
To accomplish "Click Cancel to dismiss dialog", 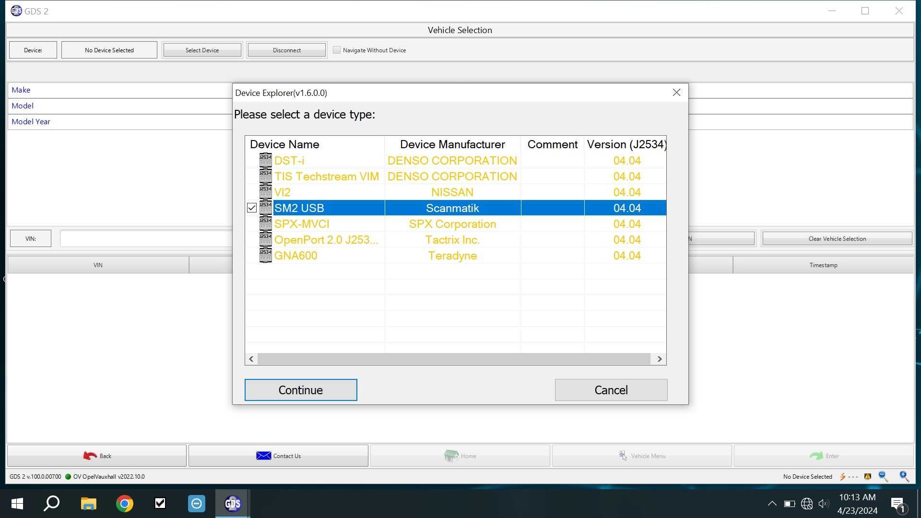I will (611, 389).
